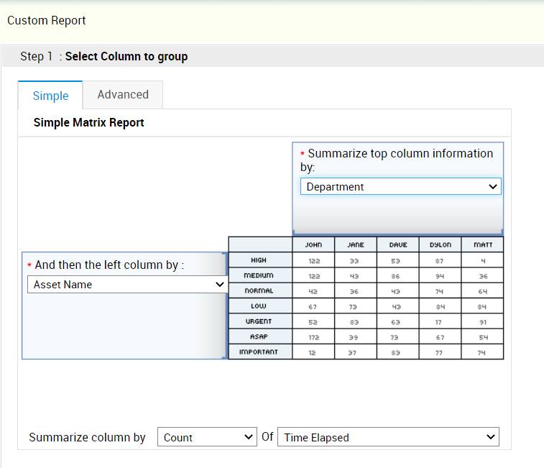Open the Asset Name dropdown

(127, 285)
